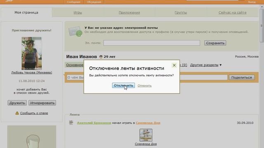The image size is (264, 148).
Task: Open the Основное profile section
Action: pyautogui.click(x=74, y=65)
